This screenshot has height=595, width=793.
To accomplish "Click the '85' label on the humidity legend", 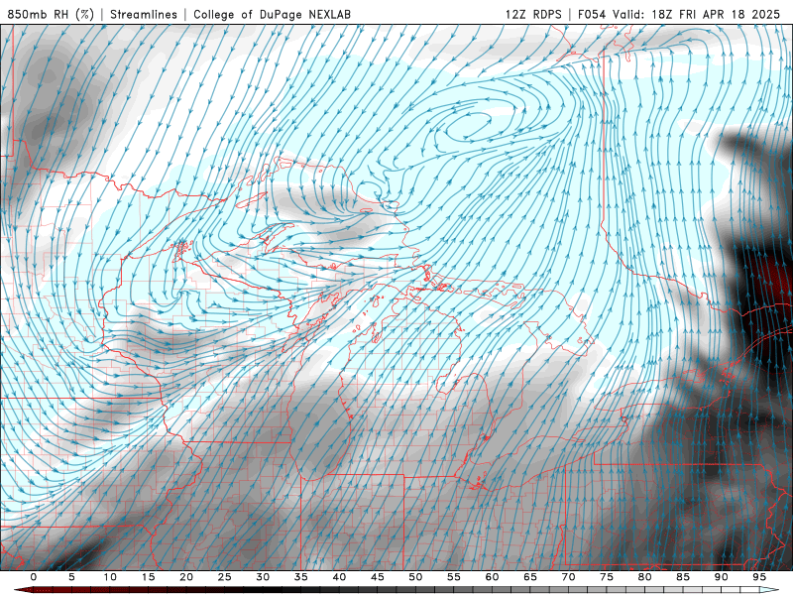I will [x=682, y=577].
